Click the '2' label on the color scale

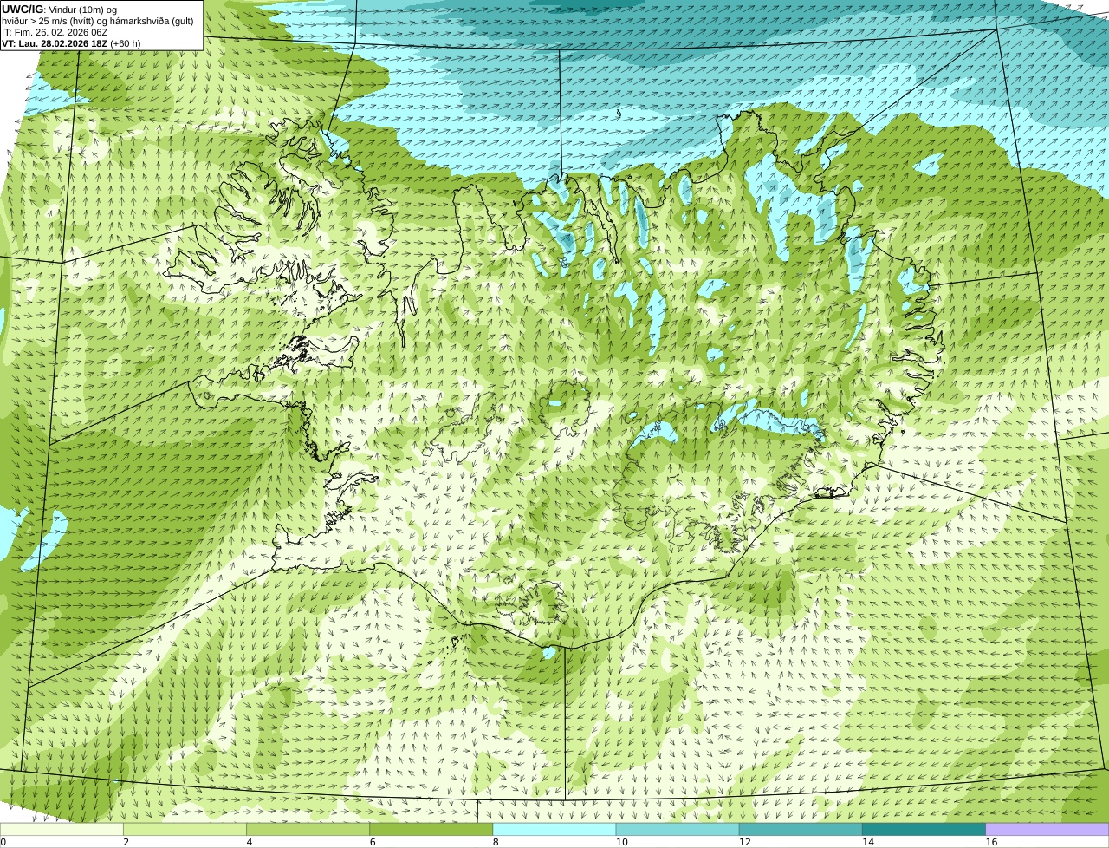126,842
